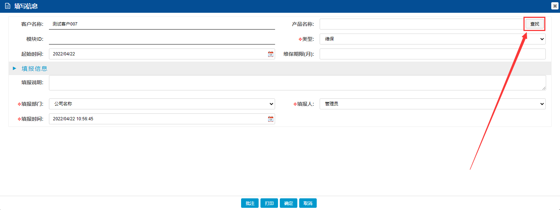Viewport: 560px width, 210px height.
Task: Click the 起始时间 date field
Action: (157, 54)
